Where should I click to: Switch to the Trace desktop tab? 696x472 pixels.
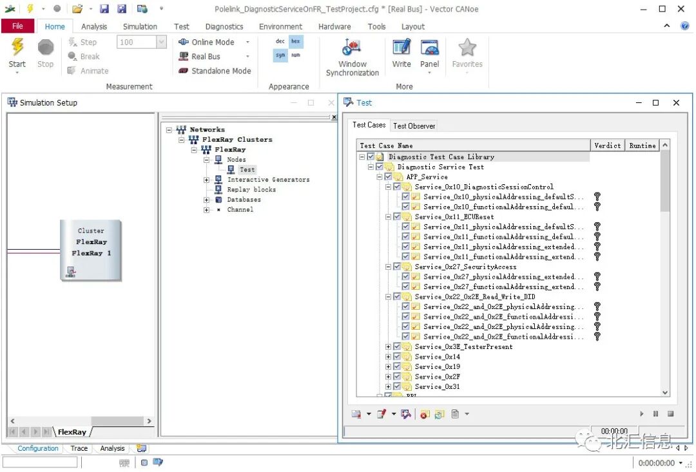(x=79, y=448)
